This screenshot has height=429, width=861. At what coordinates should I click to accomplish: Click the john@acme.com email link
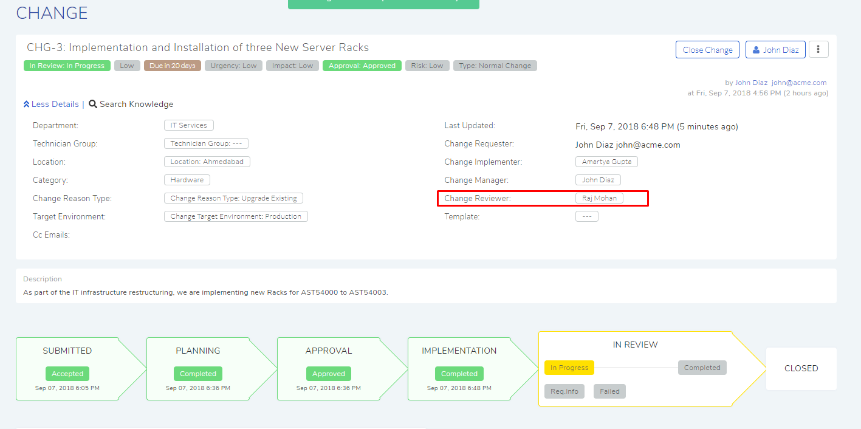[799, 83]
